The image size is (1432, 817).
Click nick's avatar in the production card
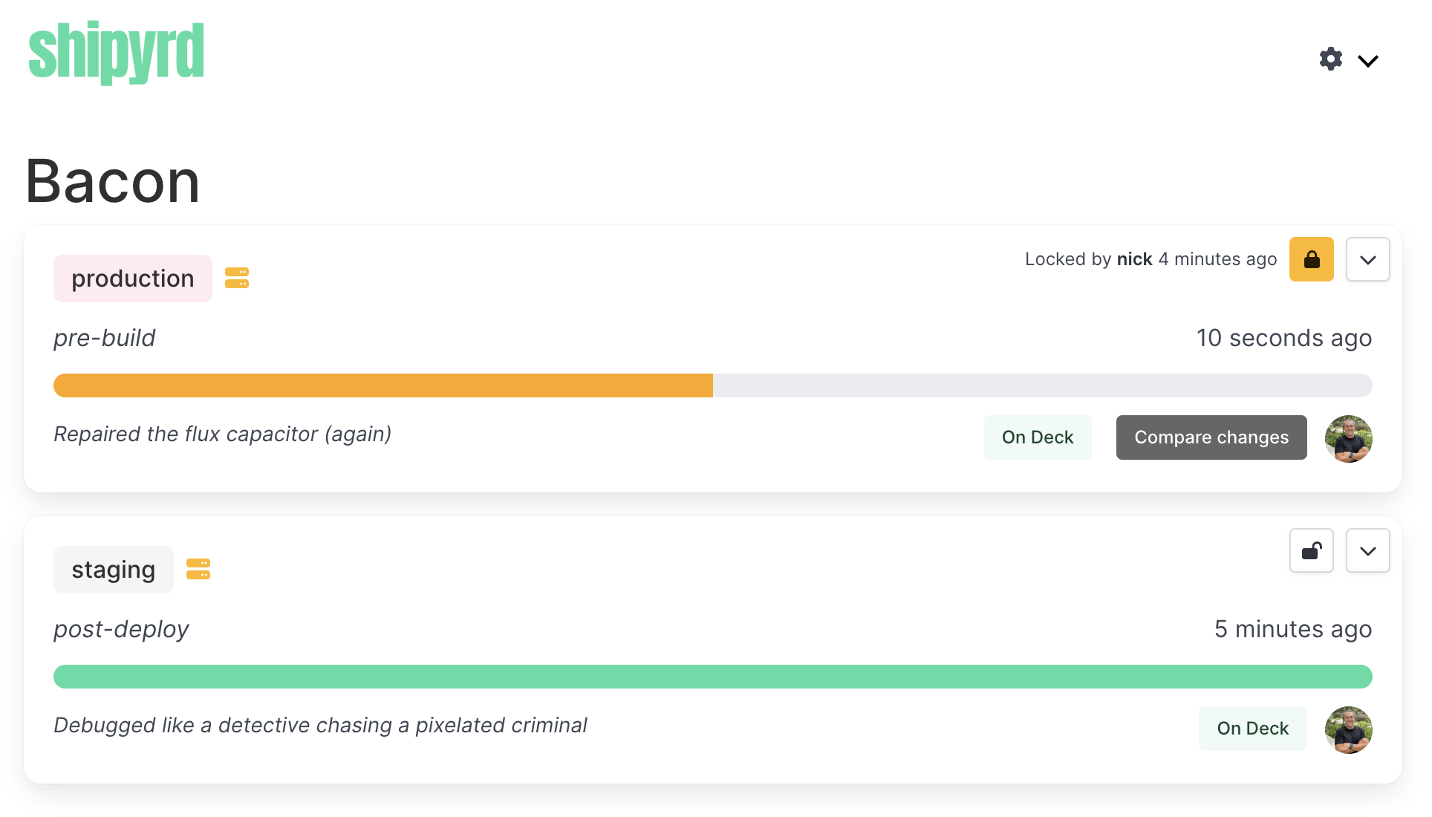(1348, 439)
